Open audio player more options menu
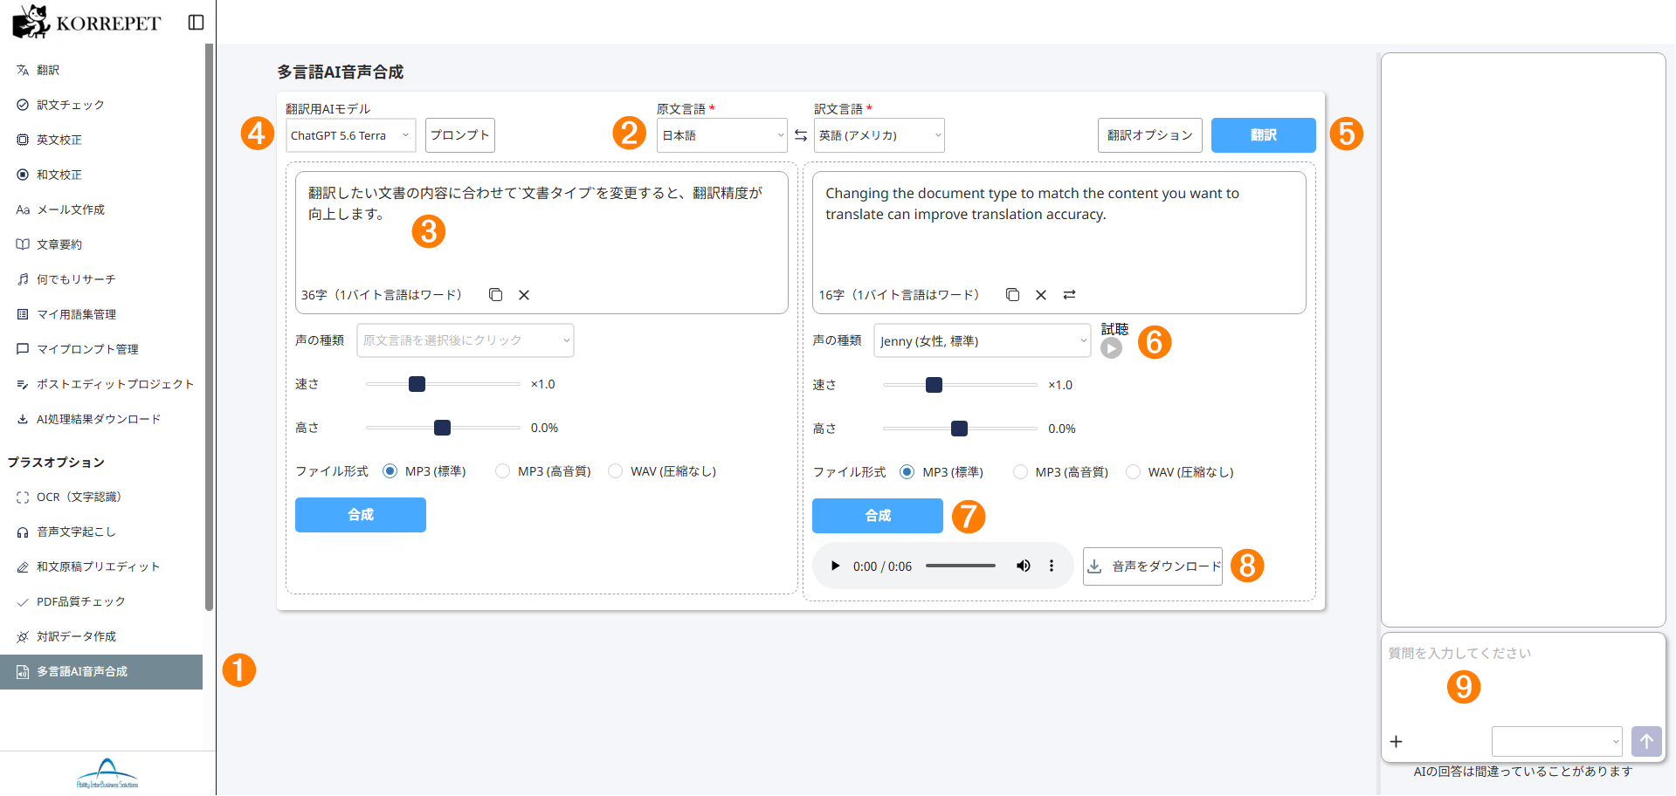 [1052, 566]
